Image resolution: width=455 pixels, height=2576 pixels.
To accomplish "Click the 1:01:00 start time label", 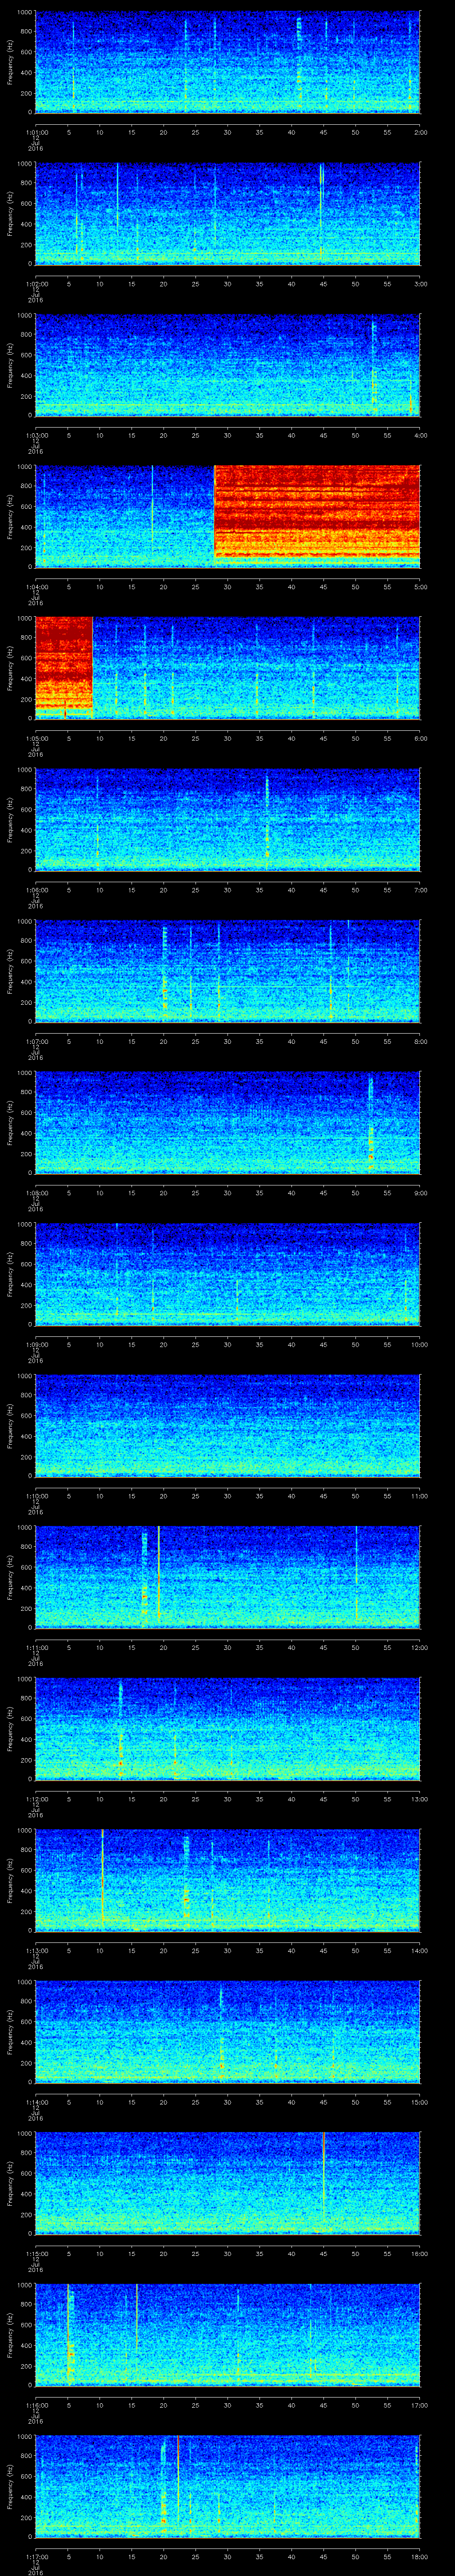I will click(36, 132).
